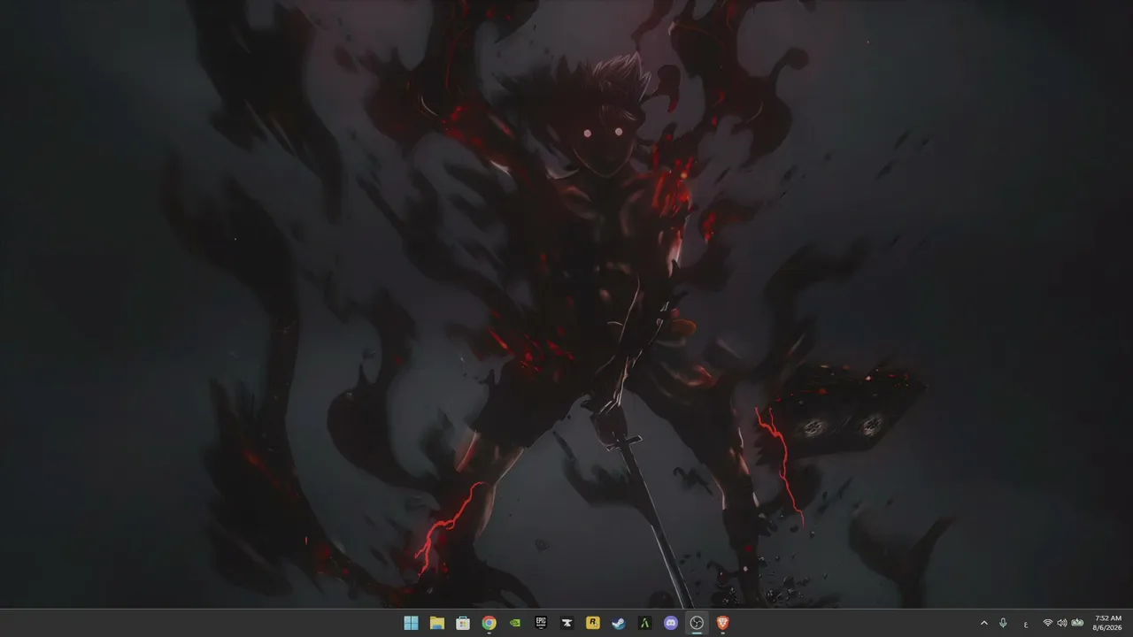Screen dimensions: 1133x637
Task: Open the Windows Start menu
Action: pos(411,623)
